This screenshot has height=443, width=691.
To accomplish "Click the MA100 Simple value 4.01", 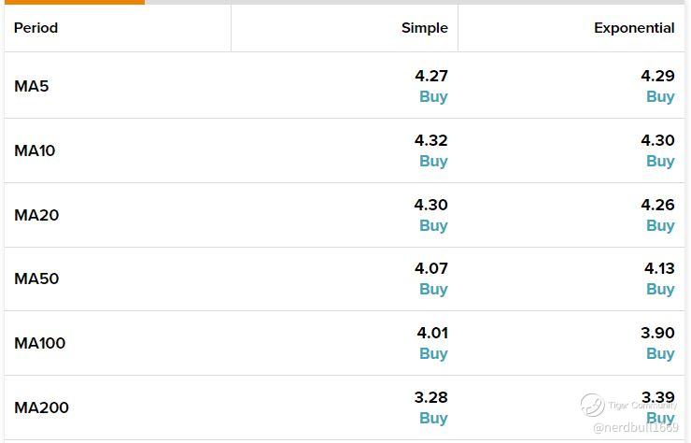I will (432, 332).
